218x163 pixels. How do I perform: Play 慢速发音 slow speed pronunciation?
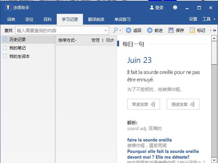(x=183, y=104)
